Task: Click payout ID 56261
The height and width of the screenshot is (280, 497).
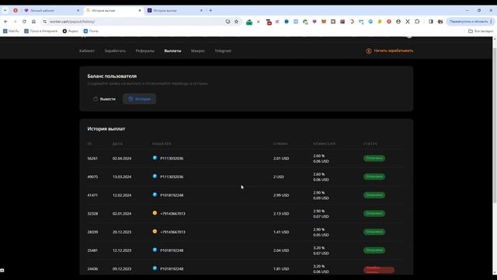Action: (92, 159)
